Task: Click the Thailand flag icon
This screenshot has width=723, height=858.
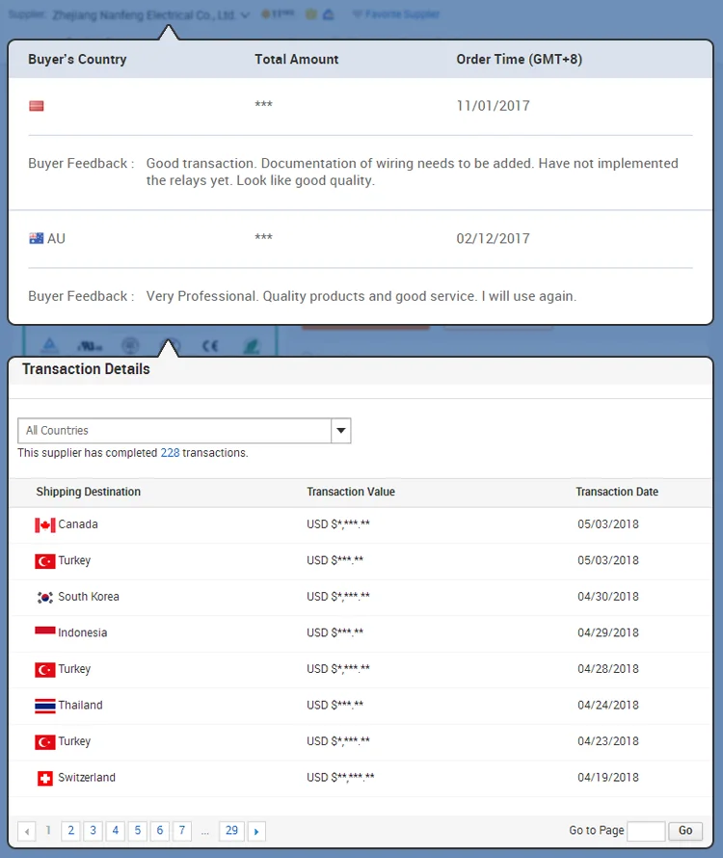Action: (x=44, y=706)
